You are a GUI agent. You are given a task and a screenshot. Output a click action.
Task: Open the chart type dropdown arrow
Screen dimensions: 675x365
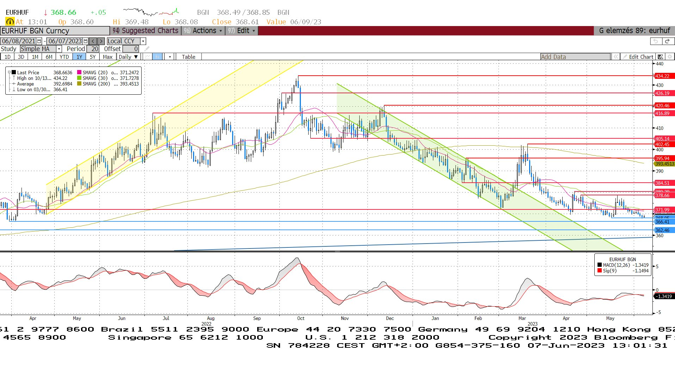coord(170,57)
